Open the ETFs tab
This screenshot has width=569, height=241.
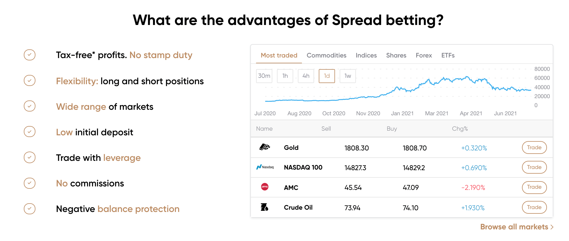(448, 55)
